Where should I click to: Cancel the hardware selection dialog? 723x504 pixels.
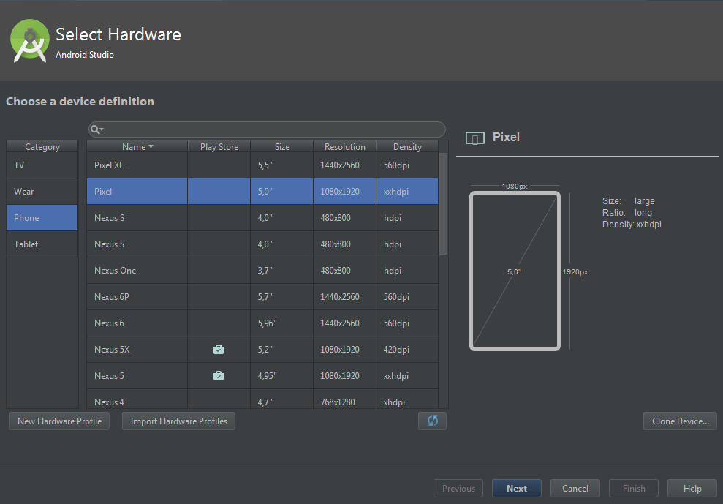(575, 489)
